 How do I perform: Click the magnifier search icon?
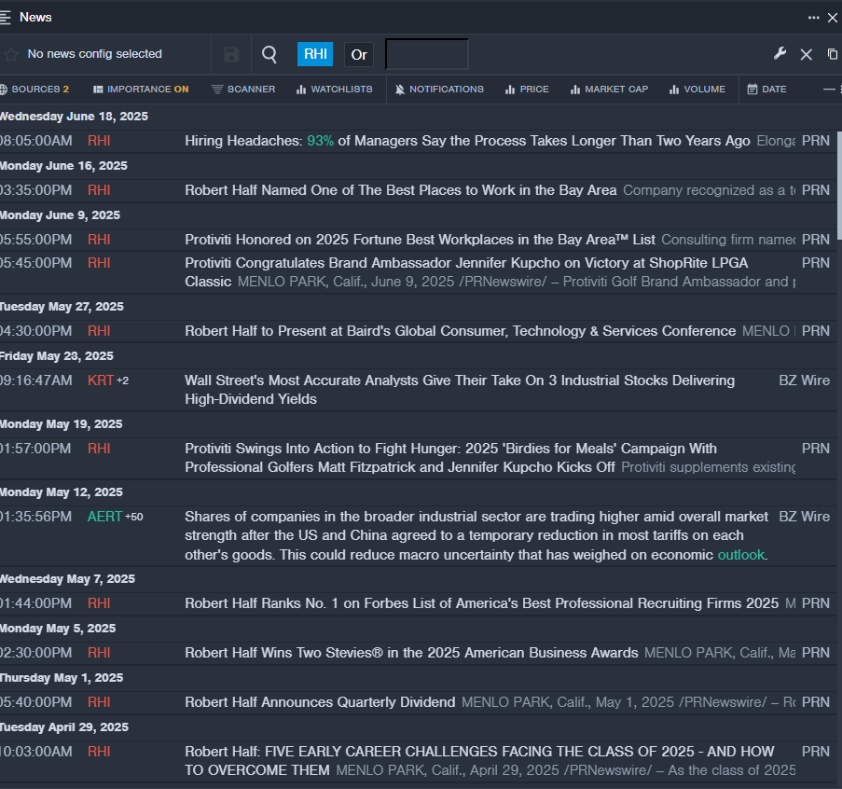point(269,54)
